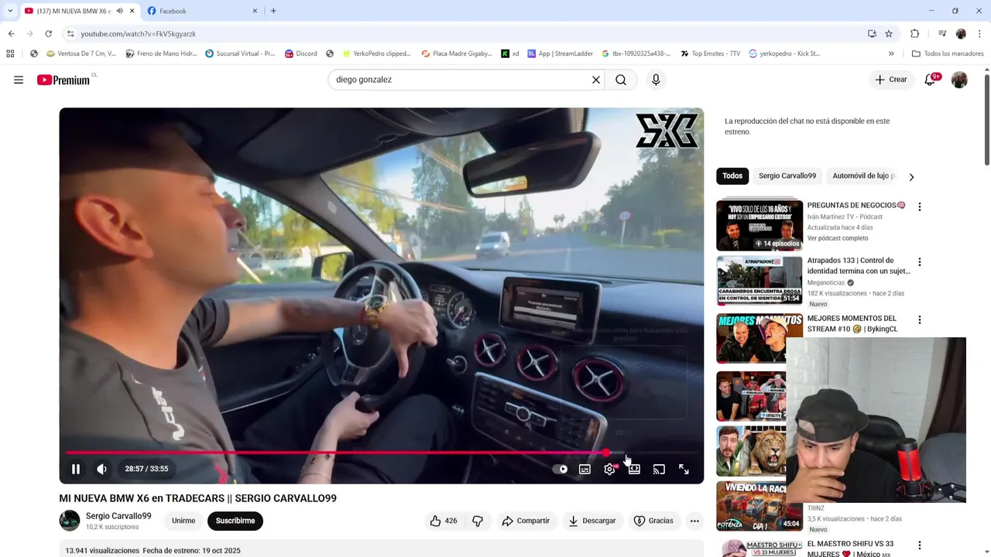991x557 pixels.
Task: Mute the YouTube tab audio icon
Action: [119, 11]
